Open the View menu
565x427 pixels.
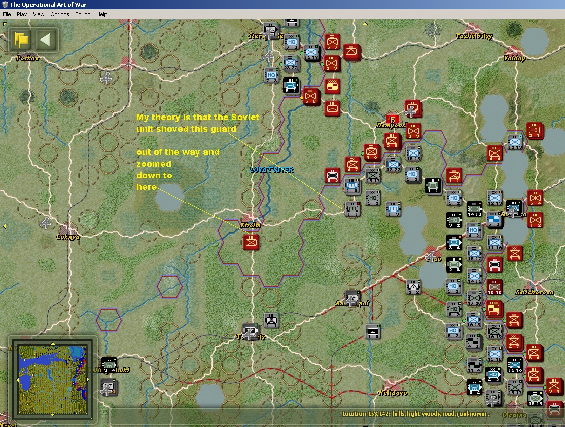tap(39, 14)
